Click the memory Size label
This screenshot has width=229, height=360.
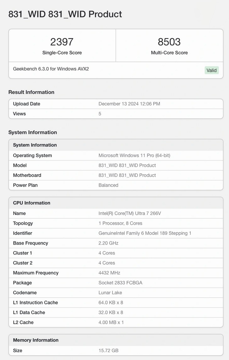point(18,350)
